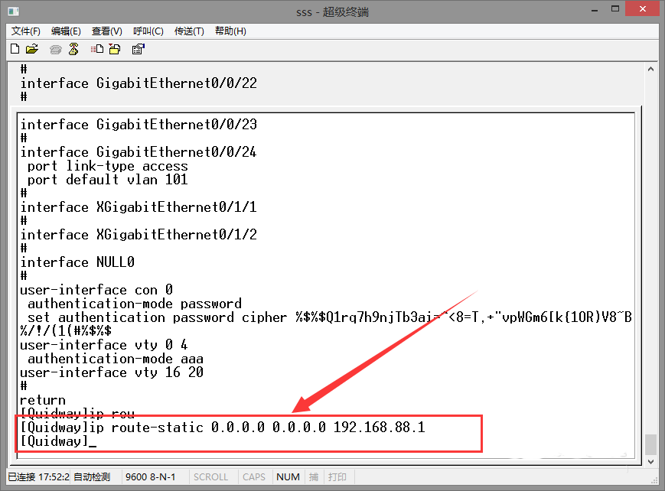Image resolution: width=665 pixels, height=491 pixels.
Task: Click the window resize grip in status bar
Action: coord(654,480)
